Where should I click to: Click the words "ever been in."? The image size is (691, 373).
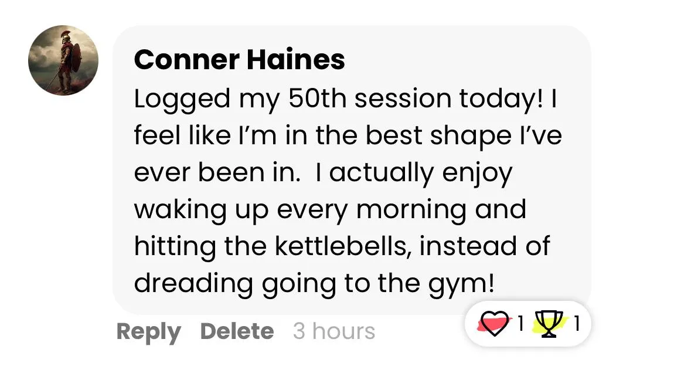tap(217, 173)
